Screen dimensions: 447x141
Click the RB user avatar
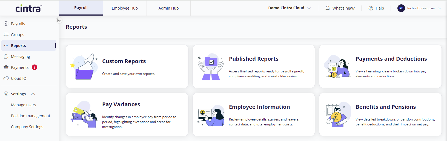click(401, 8)
